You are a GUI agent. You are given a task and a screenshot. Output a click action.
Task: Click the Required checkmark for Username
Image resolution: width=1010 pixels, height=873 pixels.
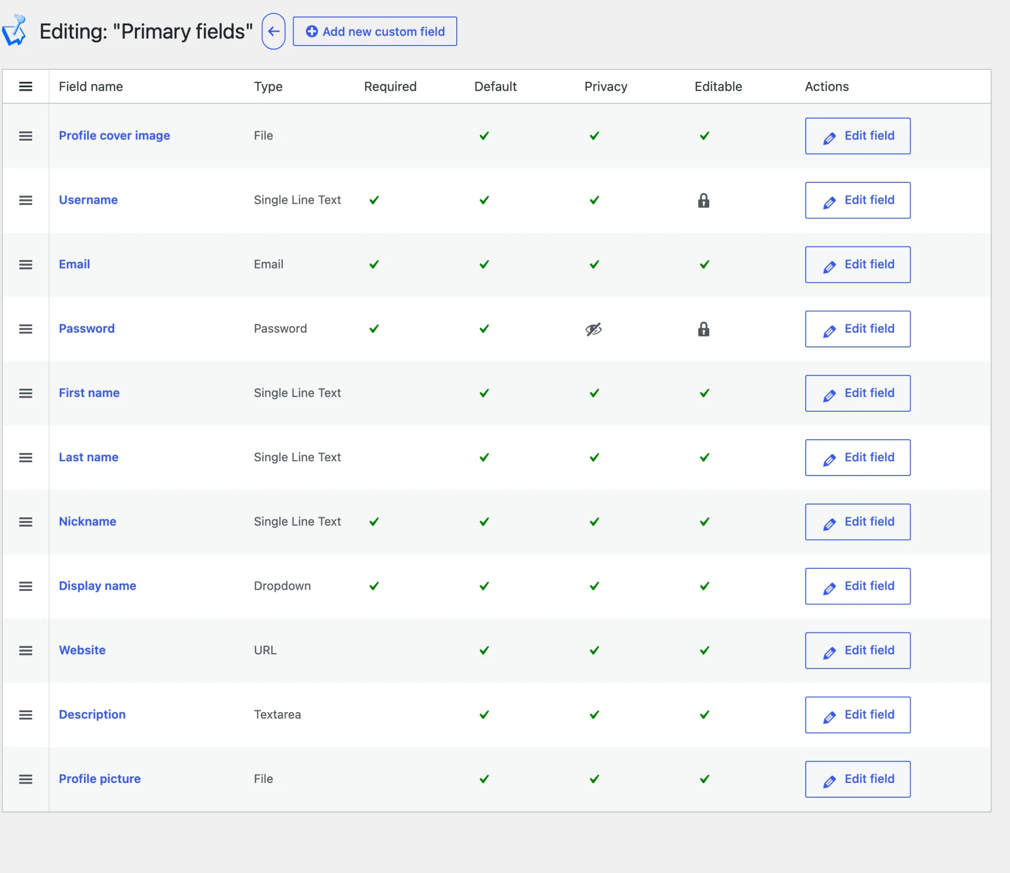coord(374,200)
